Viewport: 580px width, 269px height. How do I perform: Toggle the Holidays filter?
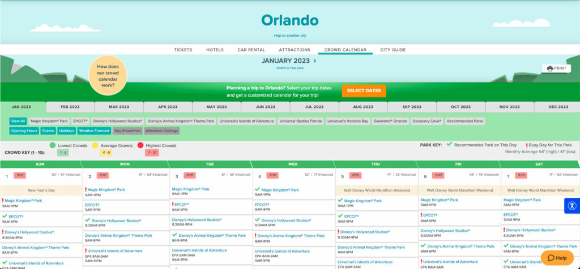coord(67,131)
